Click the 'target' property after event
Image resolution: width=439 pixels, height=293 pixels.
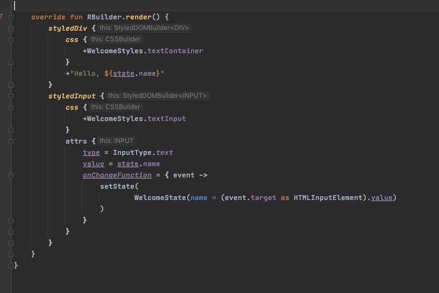[x=263, y=198]
